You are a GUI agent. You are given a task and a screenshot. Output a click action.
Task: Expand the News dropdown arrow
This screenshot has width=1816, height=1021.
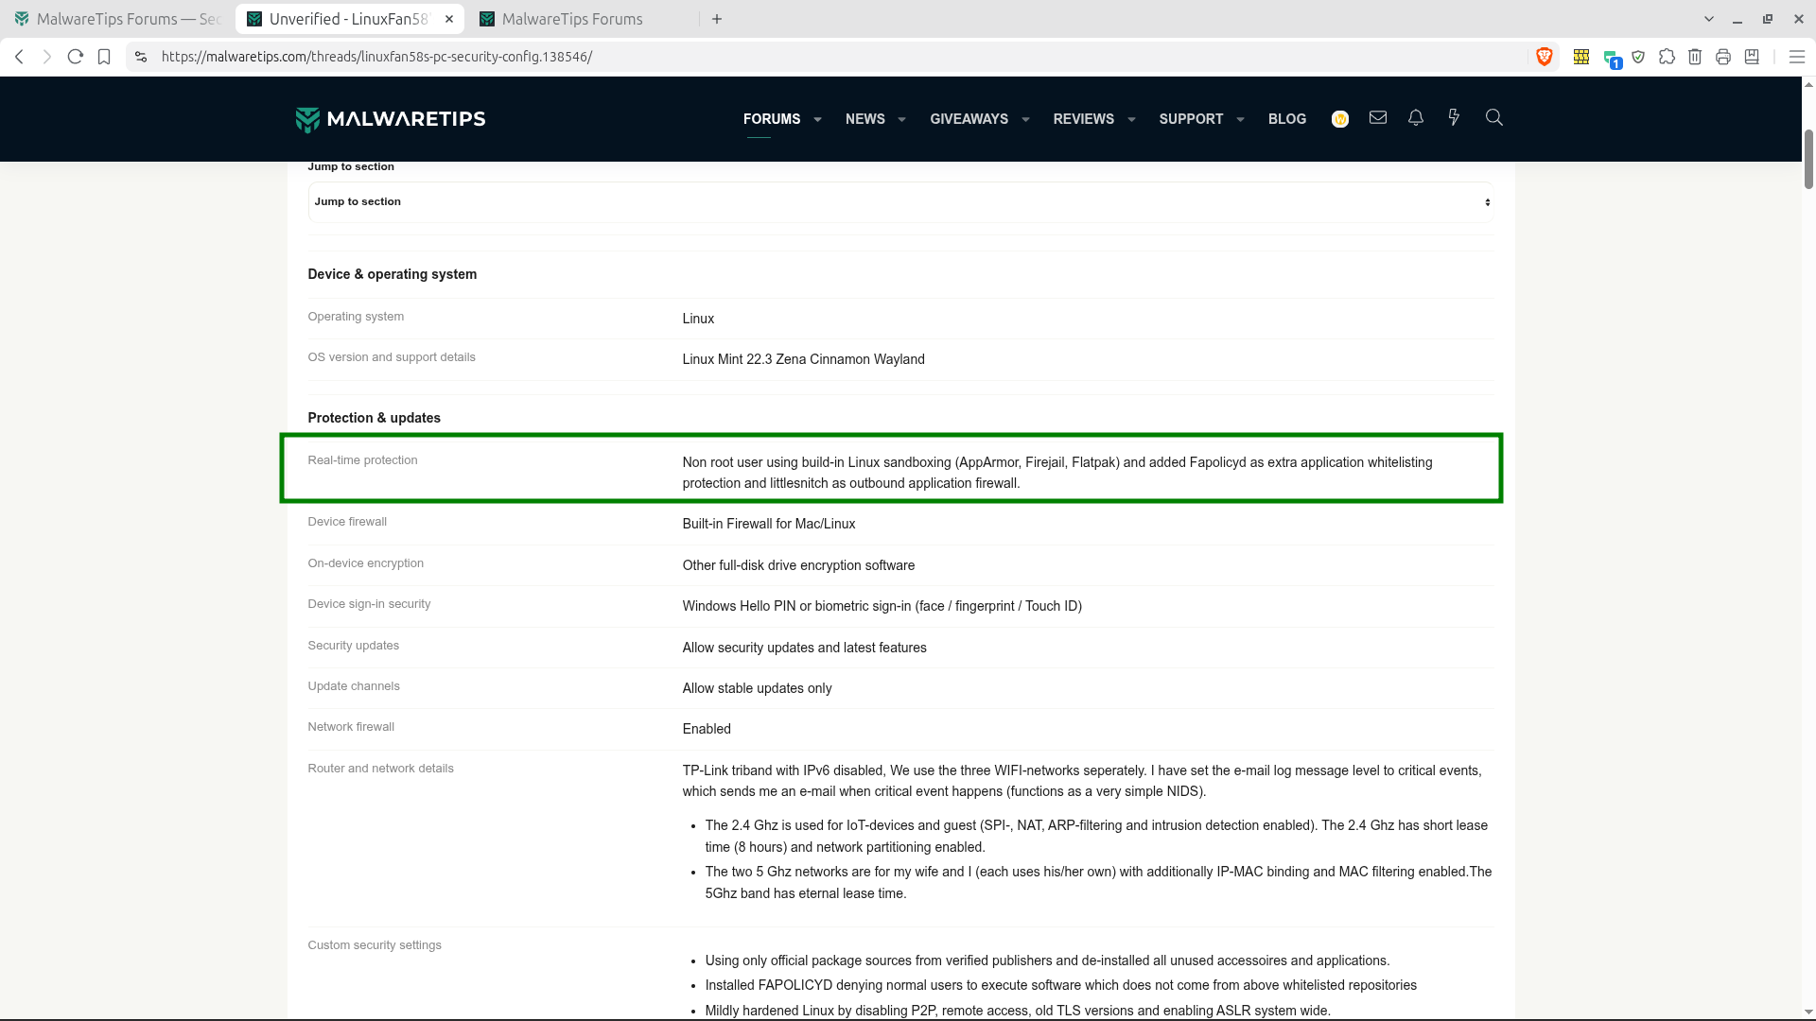(902, 119)
